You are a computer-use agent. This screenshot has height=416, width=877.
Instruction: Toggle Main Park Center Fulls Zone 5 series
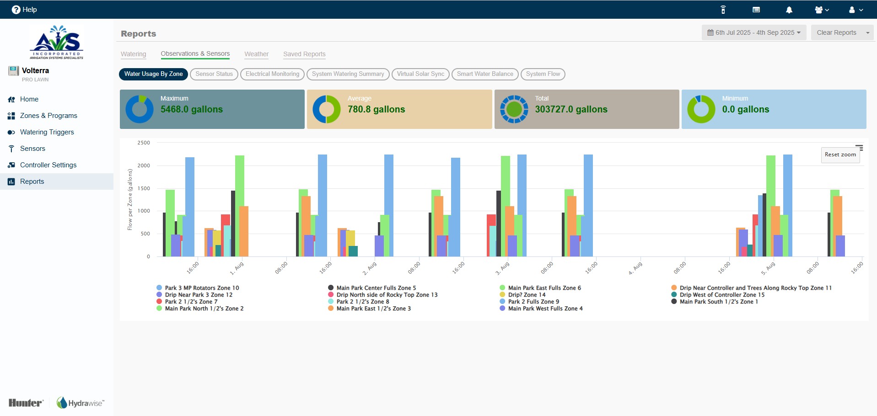372,288
